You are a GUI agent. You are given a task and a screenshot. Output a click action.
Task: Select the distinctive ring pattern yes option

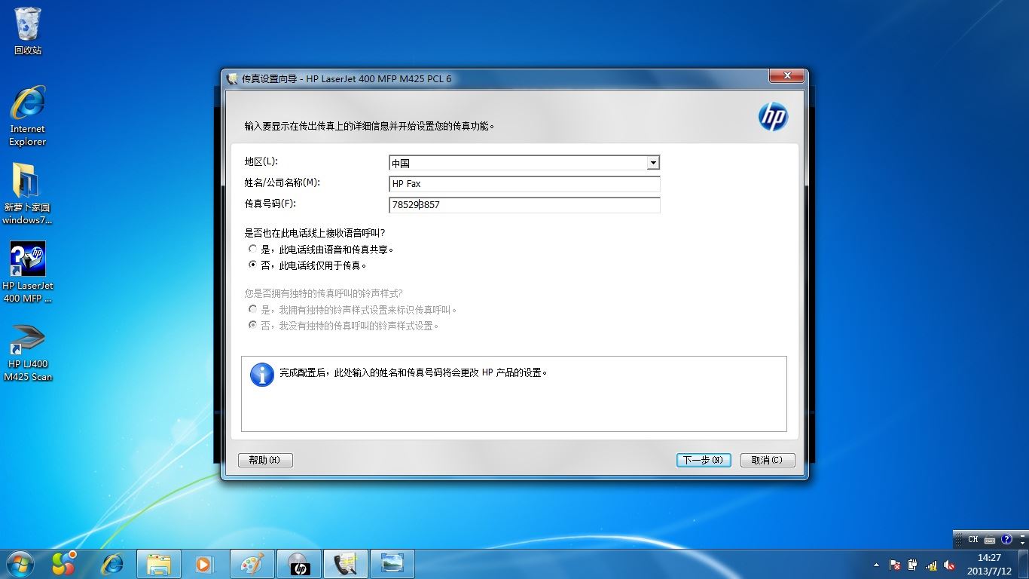tap(353, 310)
